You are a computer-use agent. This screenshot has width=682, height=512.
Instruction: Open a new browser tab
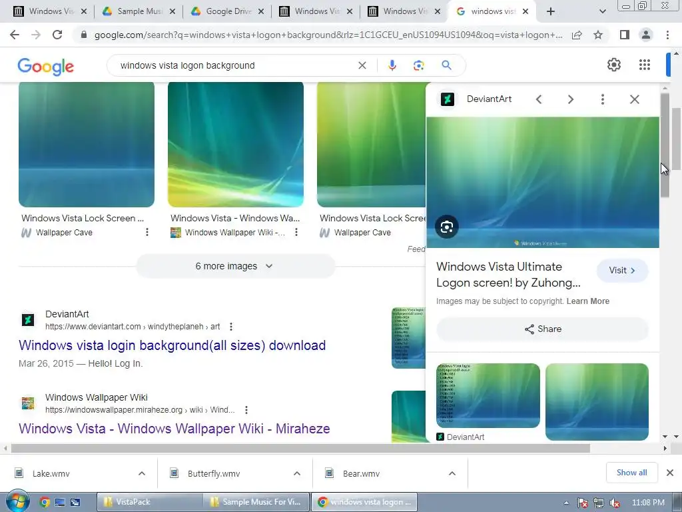tap(551, 11)
